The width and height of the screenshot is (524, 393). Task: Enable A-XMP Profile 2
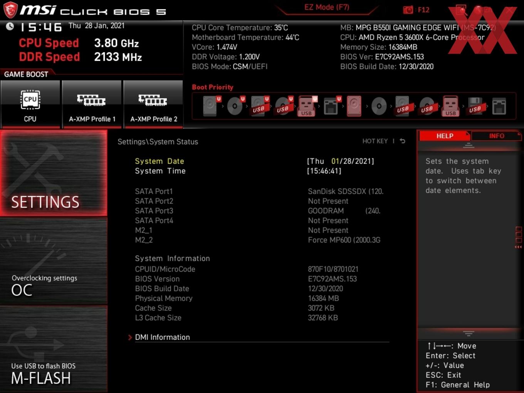click(x=153, y=104)
